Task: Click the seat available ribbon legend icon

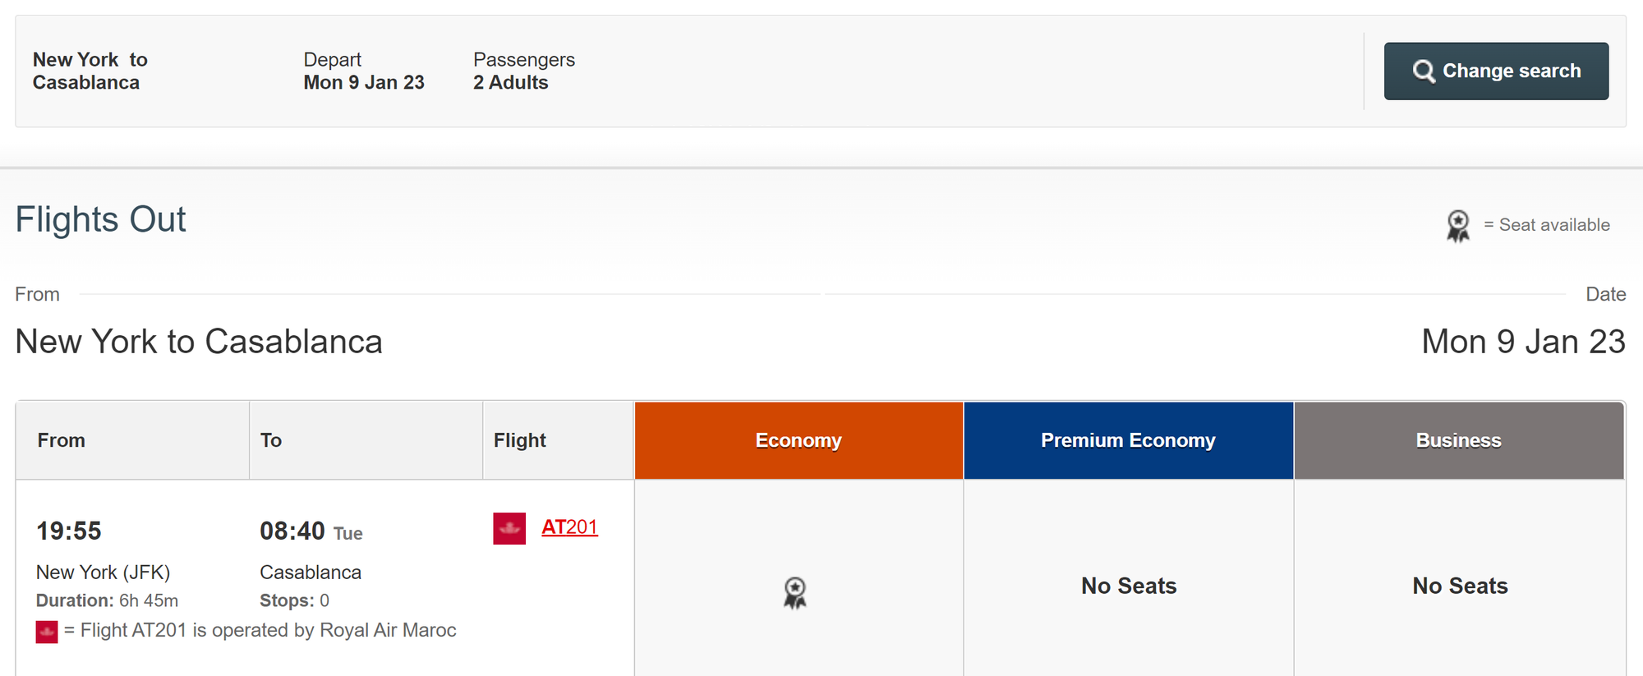Action: (x=1458, y=226)
